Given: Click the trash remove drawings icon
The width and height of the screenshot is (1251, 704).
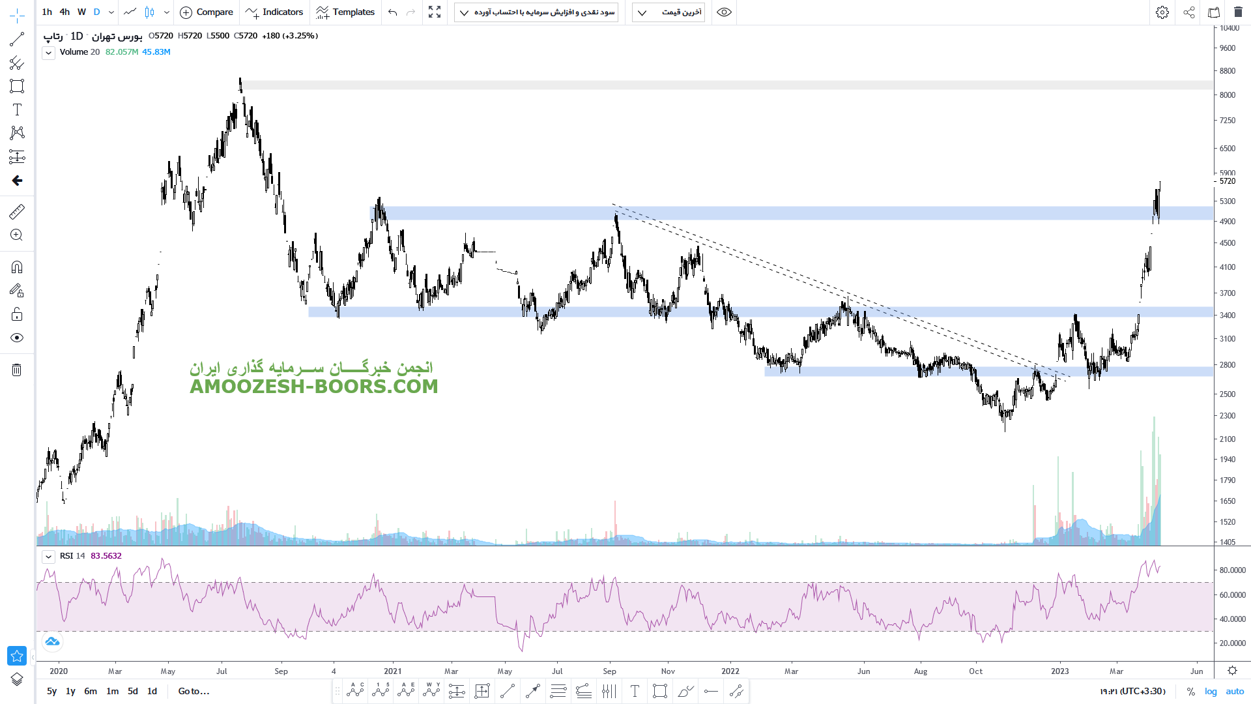Looking at the screenshot, I should click(17, 370).
